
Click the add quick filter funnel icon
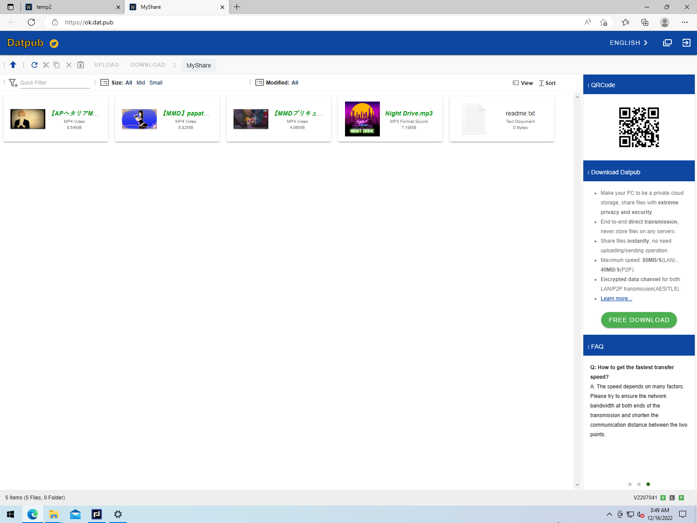pyautogui.click(x=13, y=83)
